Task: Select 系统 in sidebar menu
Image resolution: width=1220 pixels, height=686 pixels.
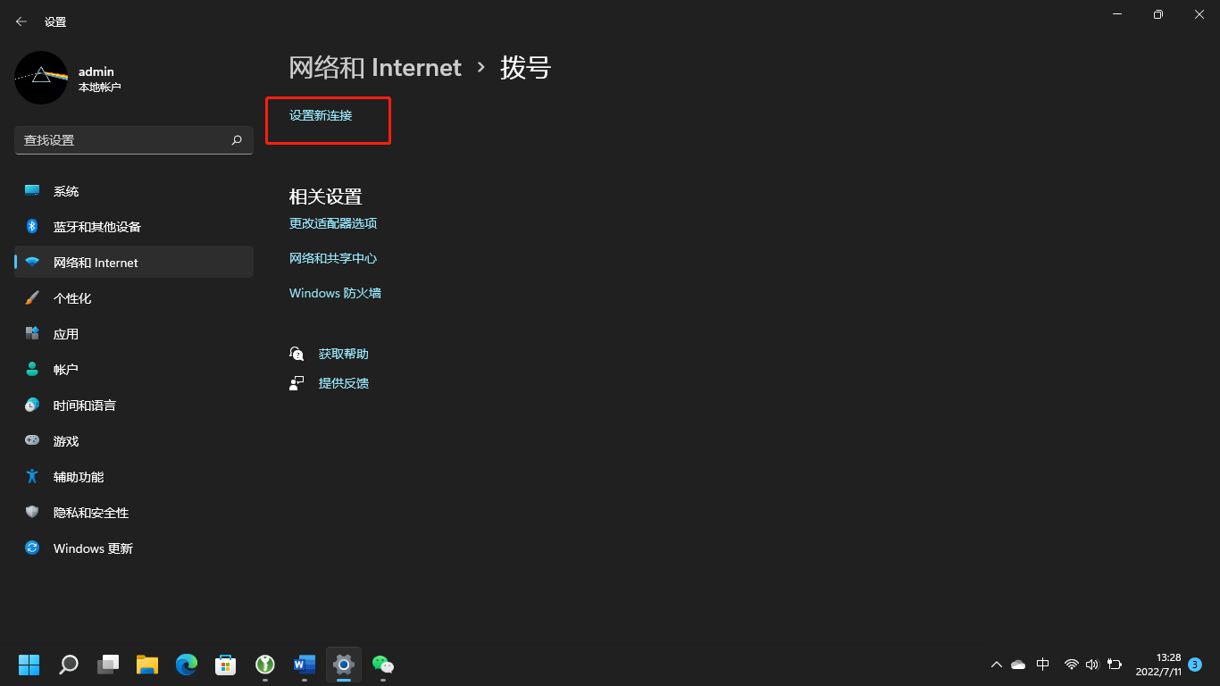Action: (x=65, y=191)
